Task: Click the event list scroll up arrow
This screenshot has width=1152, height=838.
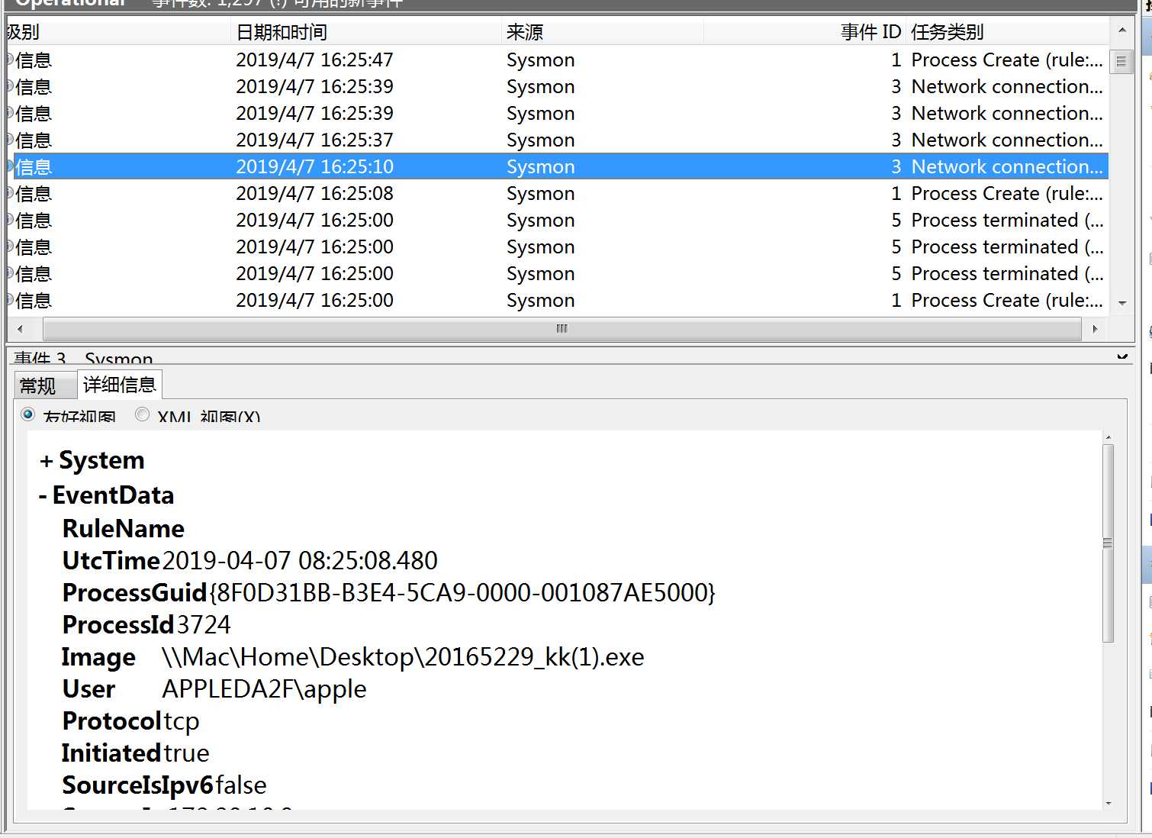Action: [1121, 31]
